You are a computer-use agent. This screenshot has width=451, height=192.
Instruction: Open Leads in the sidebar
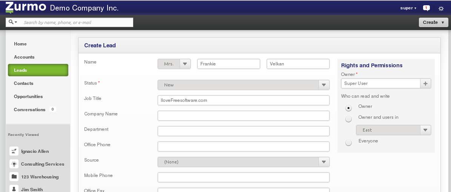click(38, 70)
